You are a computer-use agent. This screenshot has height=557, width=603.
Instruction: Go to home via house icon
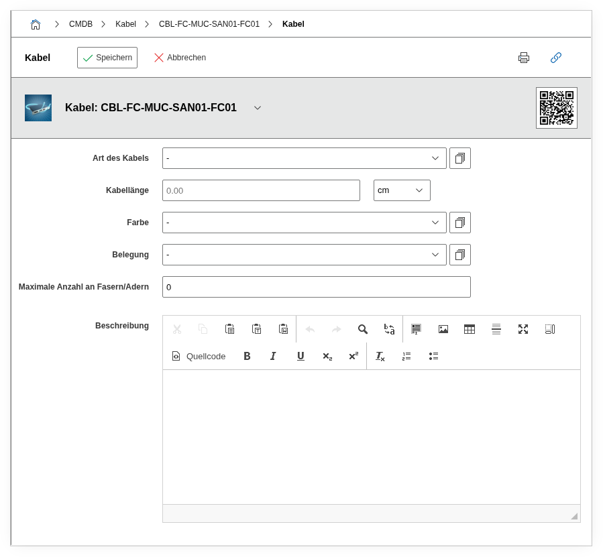click(x=36, y=24)
